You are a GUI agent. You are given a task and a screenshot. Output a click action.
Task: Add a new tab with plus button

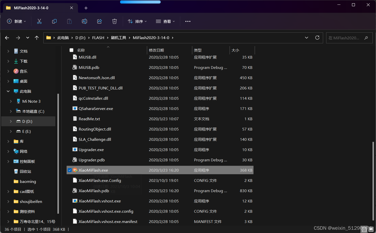tap(86, 8)
